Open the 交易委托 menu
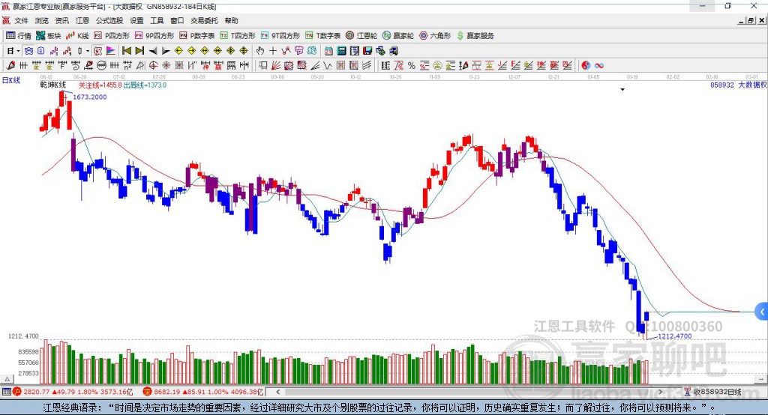This screenshot has height=415, width=768. 204,20
